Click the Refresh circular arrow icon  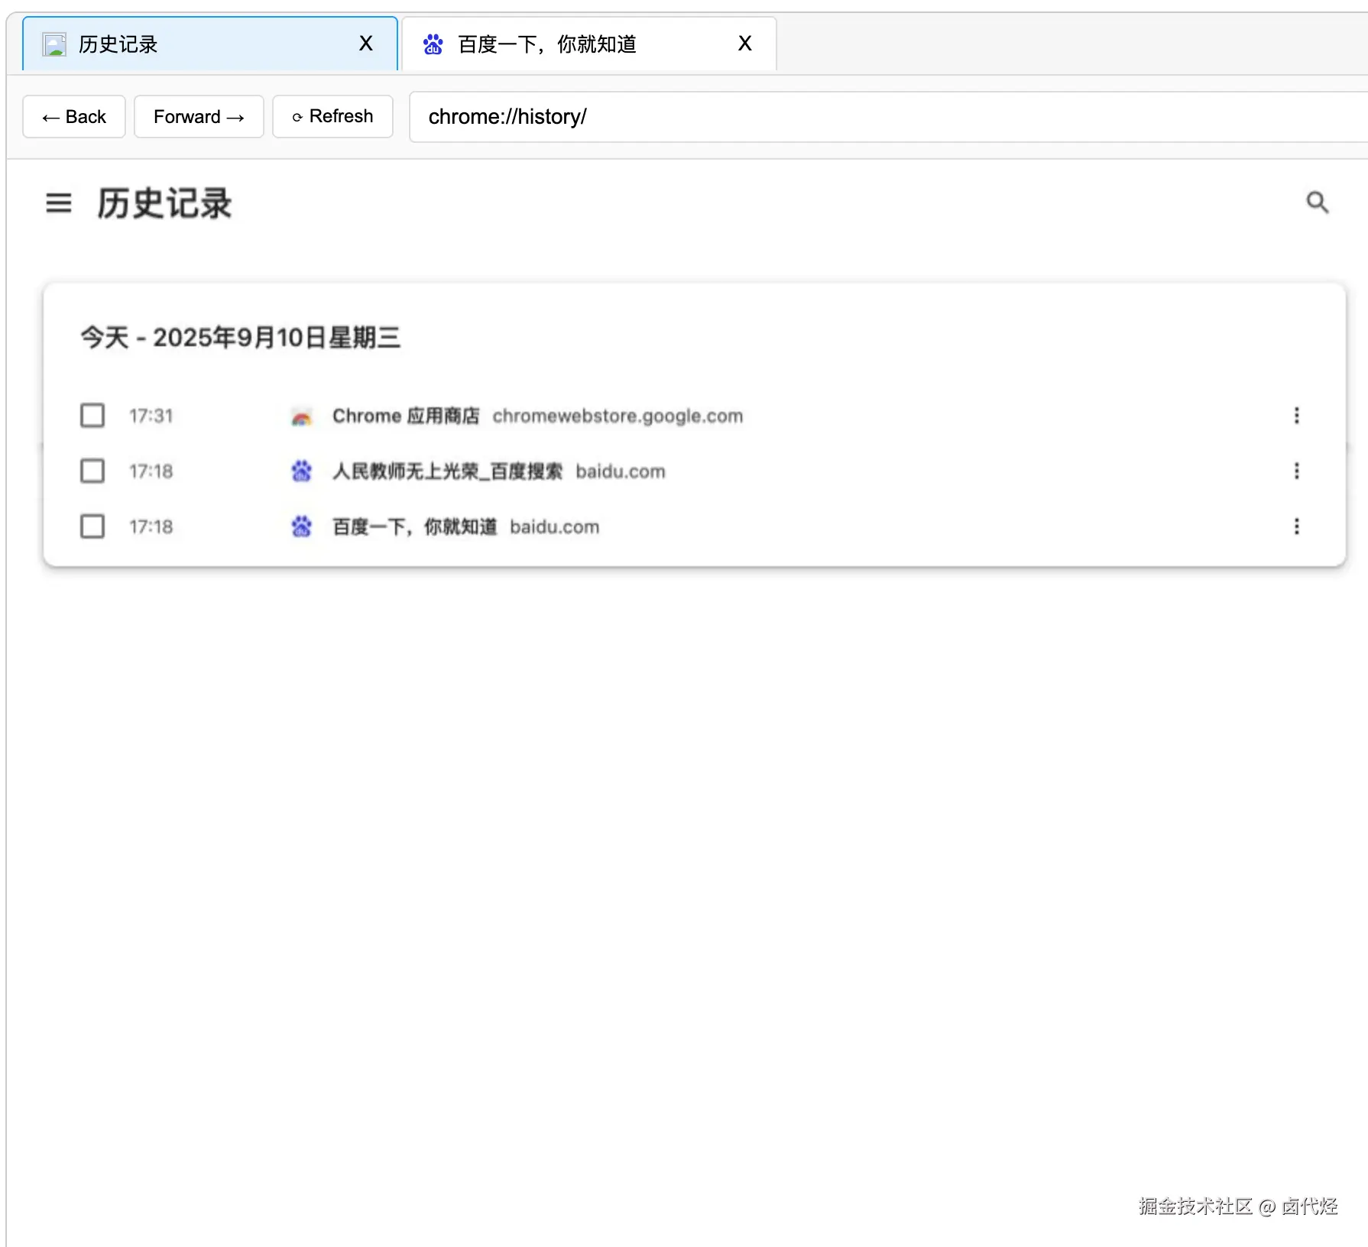tap(298, 117)
